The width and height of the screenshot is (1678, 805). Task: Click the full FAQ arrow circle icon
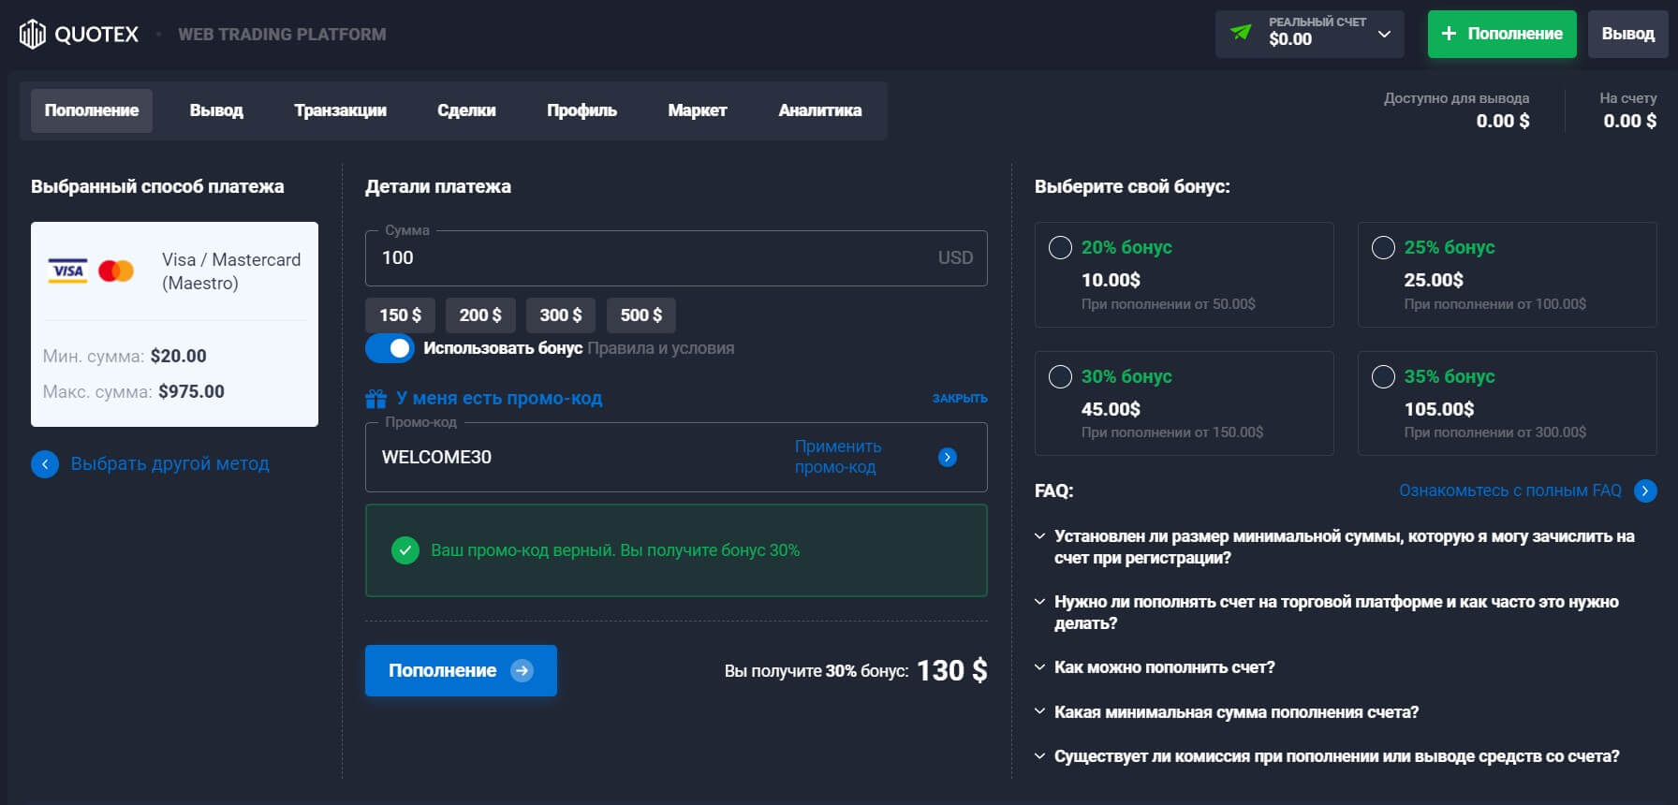click(x=1645, y=490)
